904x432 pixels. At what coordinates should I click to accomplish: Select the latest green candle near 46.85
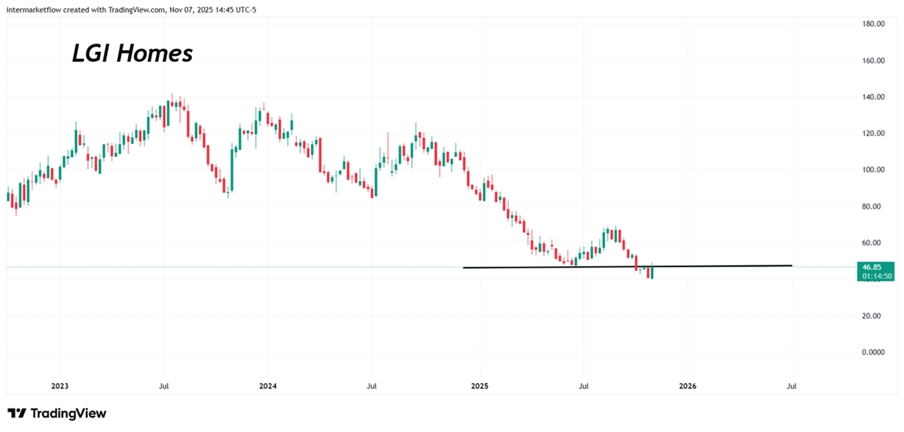pos(651,272)
